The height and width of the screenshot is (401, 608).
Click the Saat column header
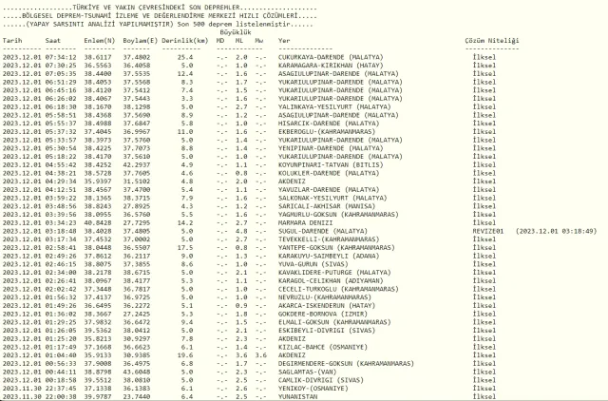tap(54, 43)
